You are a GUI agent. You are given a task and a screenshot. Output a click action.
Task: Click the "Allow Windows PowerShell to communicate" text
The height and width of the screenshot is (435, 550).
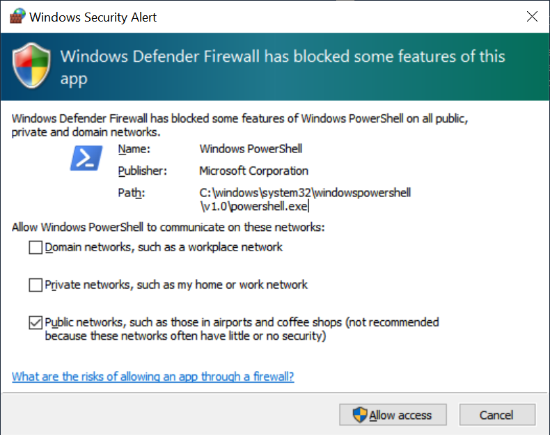pos(168,227)
